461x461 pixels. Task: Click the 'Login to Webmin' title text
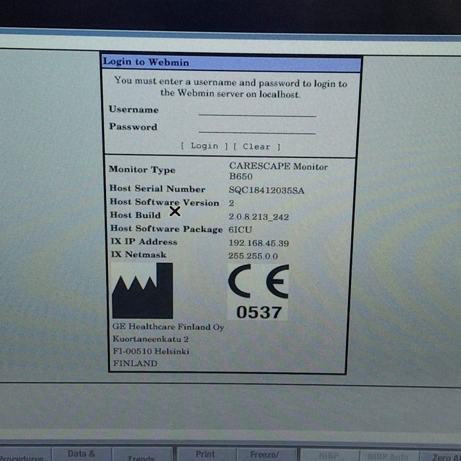146,62
